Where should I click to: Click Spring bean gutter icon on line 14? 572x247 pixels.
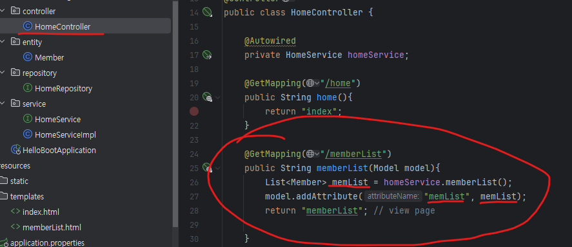tap(207, 12)
